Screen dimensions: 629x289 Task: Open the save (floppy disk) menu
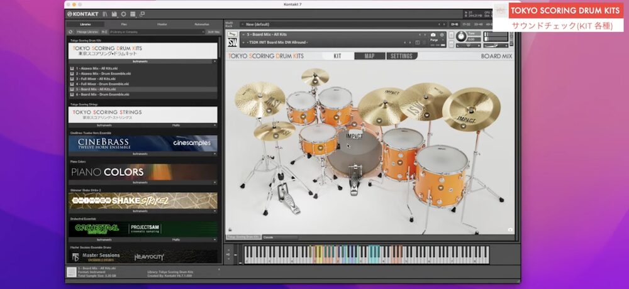pyautogui.click(x=114, y=14)
